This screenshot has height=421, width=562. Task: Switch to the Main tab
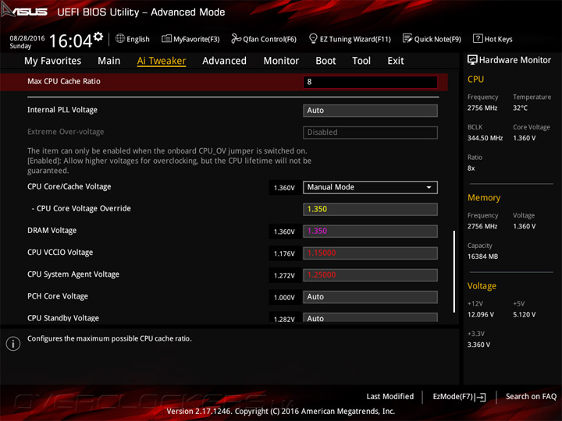109,61
